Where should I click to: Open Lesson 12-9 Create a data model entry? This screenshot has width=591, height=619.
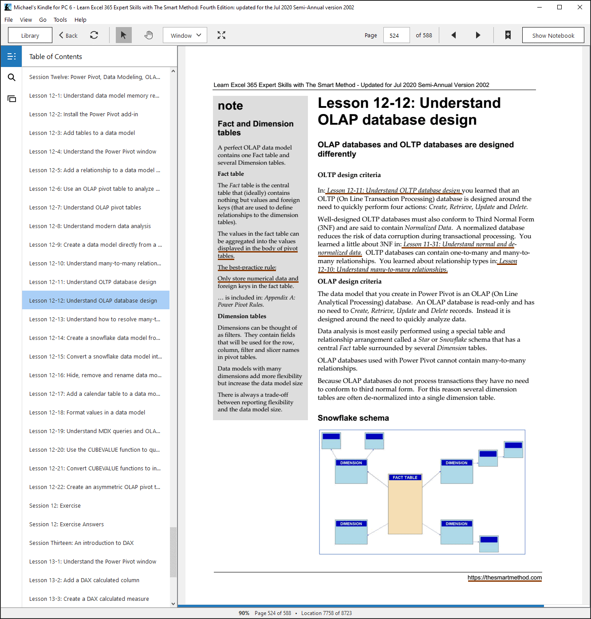(96, 244)
